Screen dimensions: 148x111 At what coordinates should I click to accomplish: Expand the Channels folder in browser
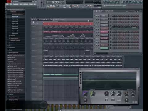point(12,43)
